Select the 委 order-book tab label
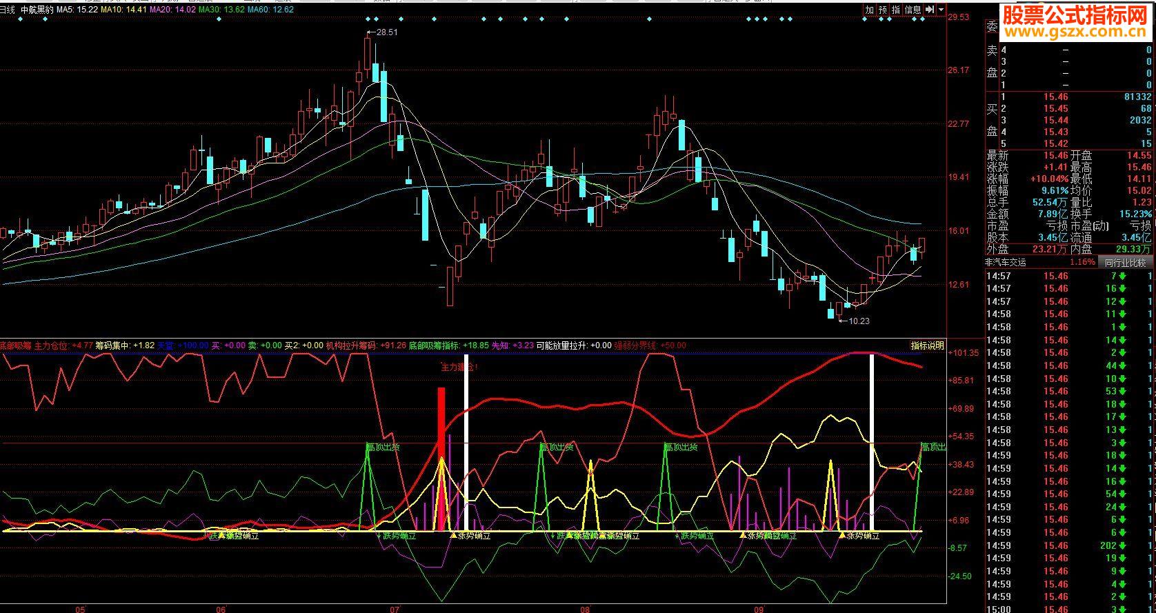The width and height of the screenshot is (1156, 613). (992, 28)
